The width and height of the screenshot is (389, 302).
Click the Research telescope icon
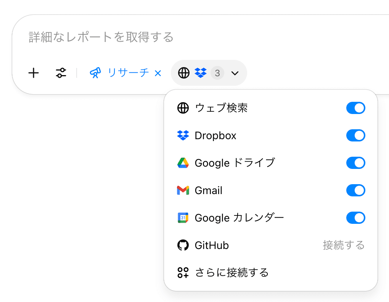pos(96,73)
